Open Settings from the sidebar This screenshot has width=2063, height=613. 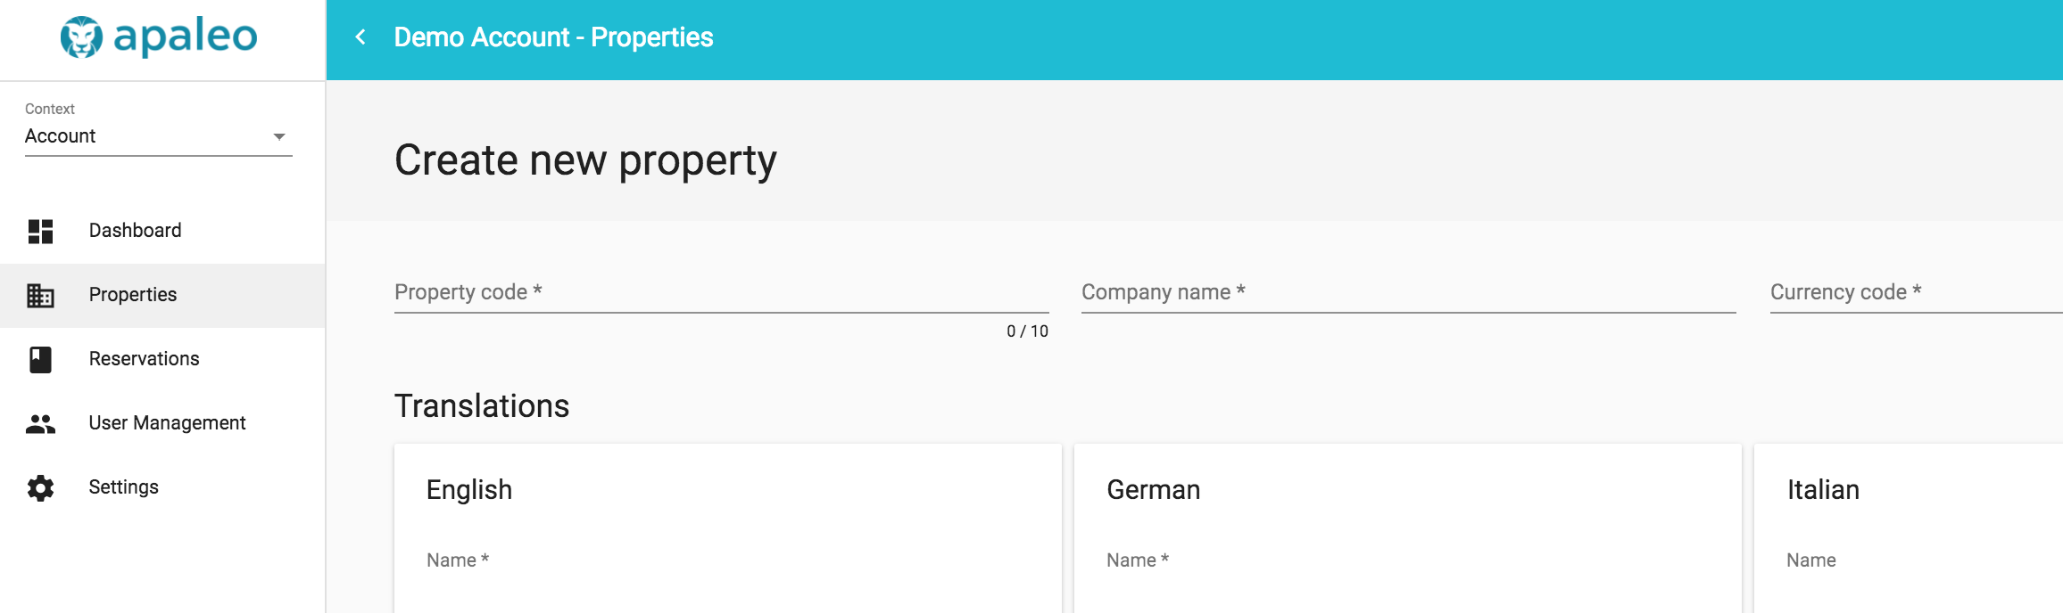(162, 487)
